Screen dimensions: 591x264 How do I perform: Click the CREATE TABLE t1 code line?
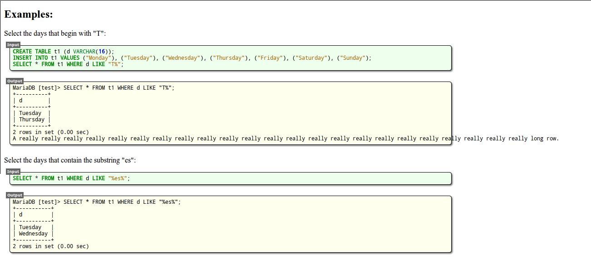click(64, 52)
